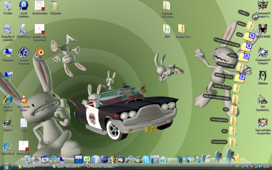Launch GIMP 2 from the desktop

[8, 125]
